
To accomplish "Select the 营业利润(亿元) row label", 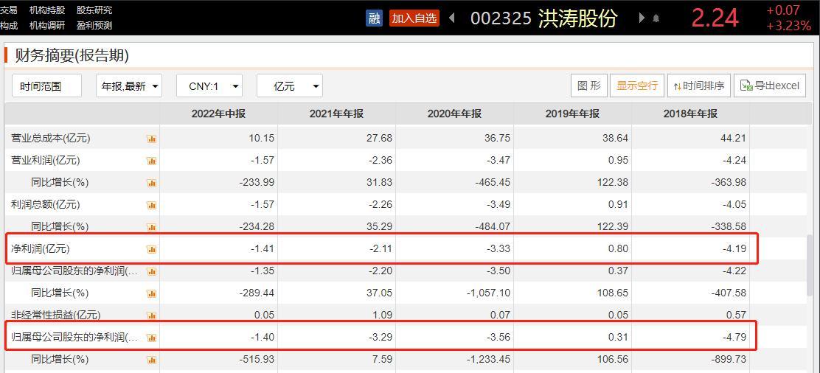I will tap(46, 161).
